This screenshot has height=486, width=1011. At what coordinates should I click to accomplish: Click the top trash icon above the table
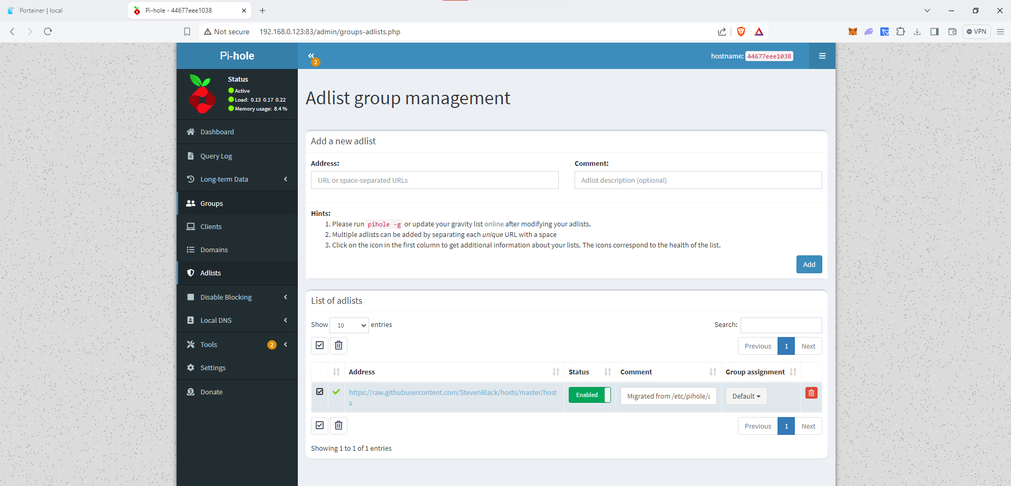[x=338, y=345]
